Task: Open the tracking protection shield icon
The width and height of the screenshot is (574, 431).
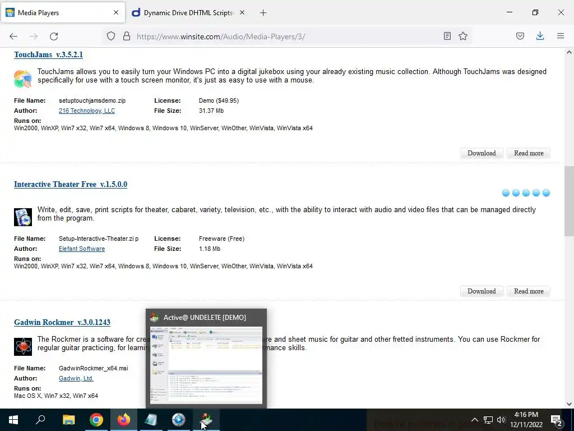Action: tap(111, 36)
